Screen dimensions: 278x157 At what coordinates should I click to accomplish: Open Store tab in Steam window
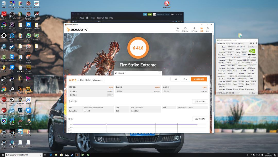(82, 18)
